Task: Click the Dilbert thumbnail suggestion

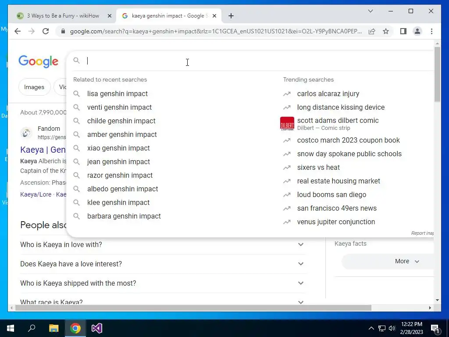Action: pyautogui.click(x=287, y=124)
